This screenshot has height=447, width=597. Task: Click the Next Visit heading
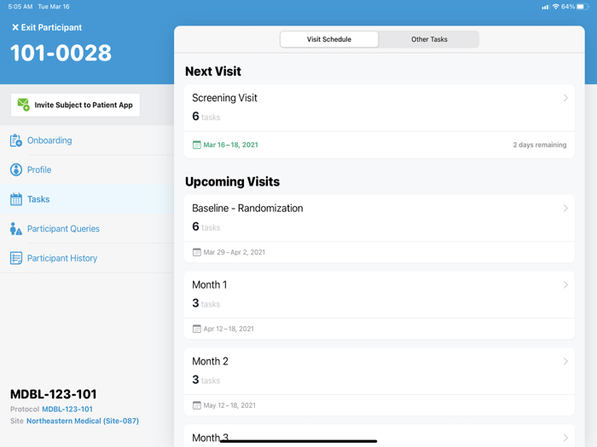point(213,71)
